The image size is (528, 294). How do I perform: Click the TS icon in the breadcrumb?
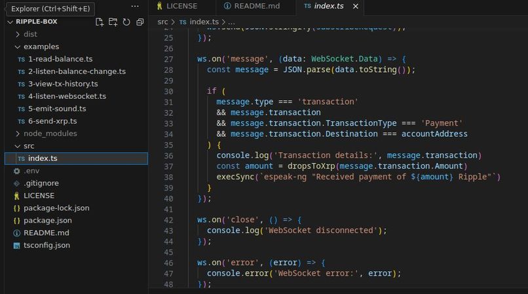(183, 22)
